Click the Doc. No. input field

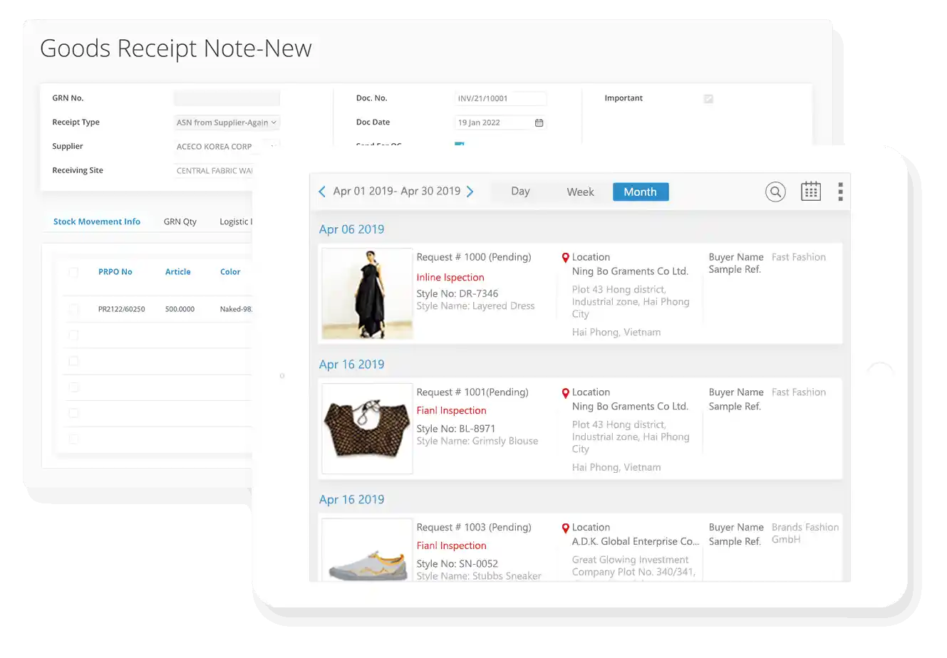pyautogui.click(x=500, y=99)
